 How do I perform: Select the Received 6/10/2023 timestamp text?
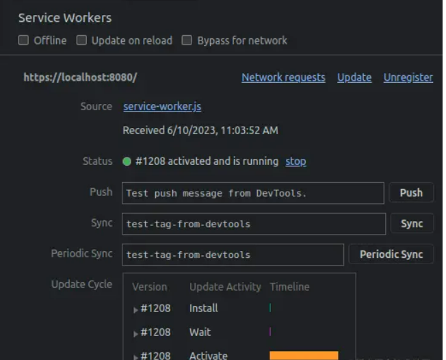pos(200,130)
